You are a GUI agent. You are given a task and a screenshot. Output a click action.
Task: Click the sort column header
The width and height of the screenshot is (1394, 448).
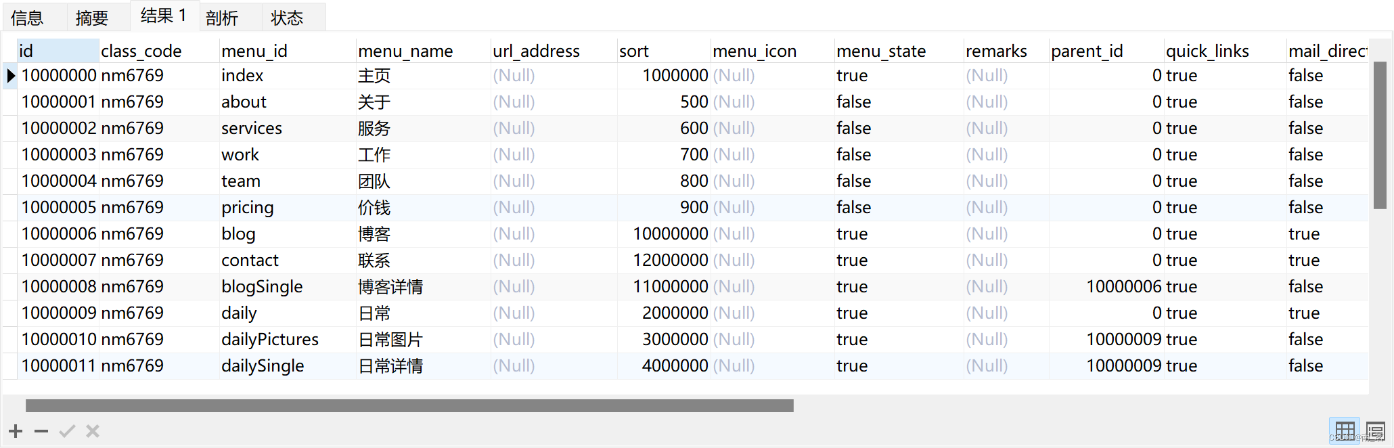click(x=634, y=51)
